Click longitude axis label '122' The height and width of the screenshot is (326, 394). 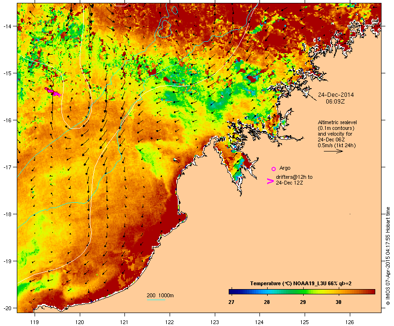pyautogui.click(x=170, y=322)
